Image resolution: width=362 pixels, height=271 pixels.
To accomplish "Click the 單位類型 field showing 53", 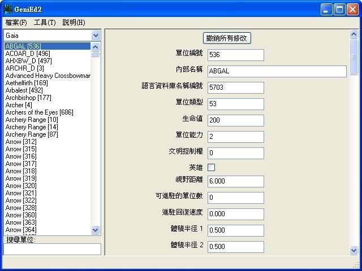I will [x=236, y=104].
